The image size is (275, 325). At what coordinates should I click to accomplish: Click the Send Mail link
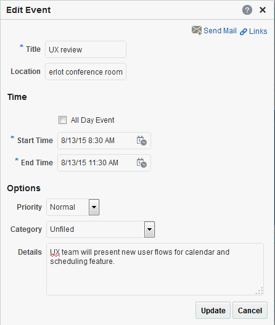220,31
